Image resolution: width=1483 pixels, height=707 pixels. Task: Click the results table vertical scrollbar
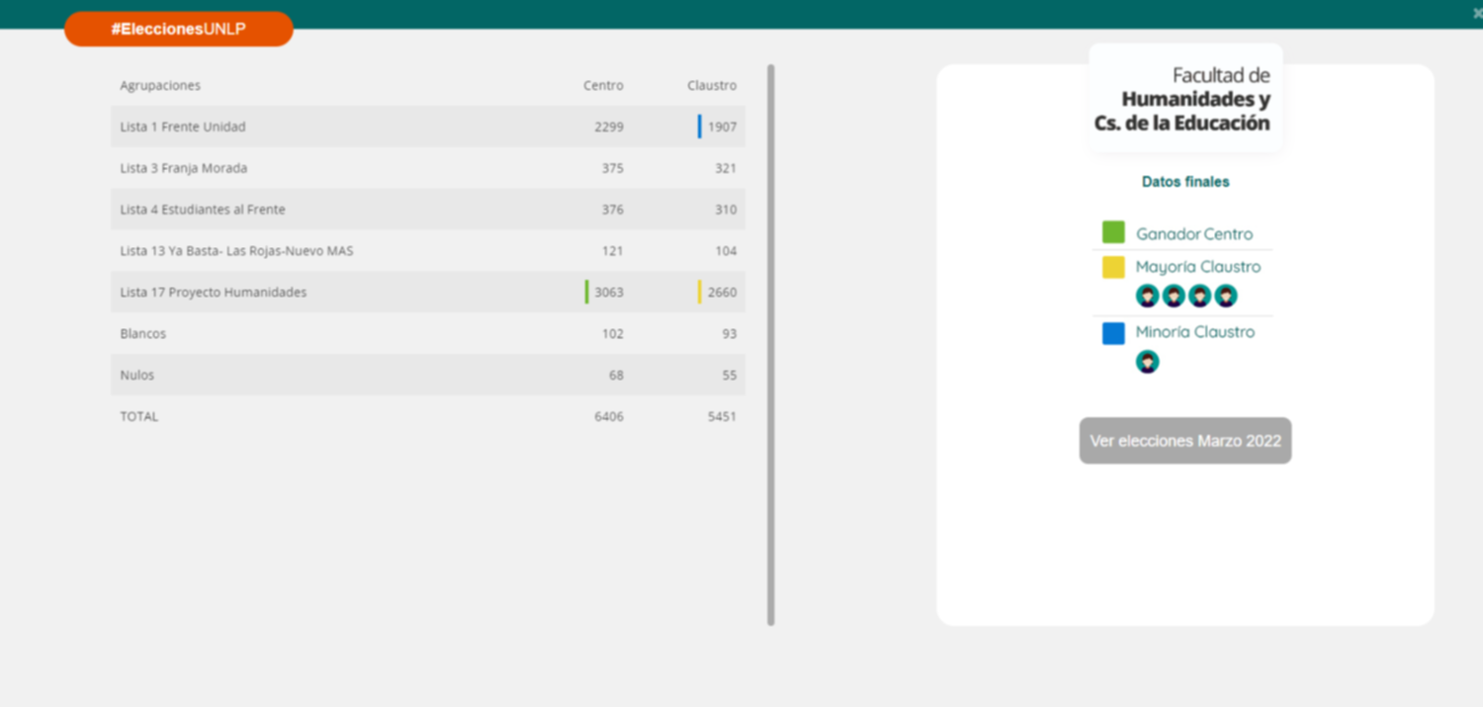(x=771, y=344)
